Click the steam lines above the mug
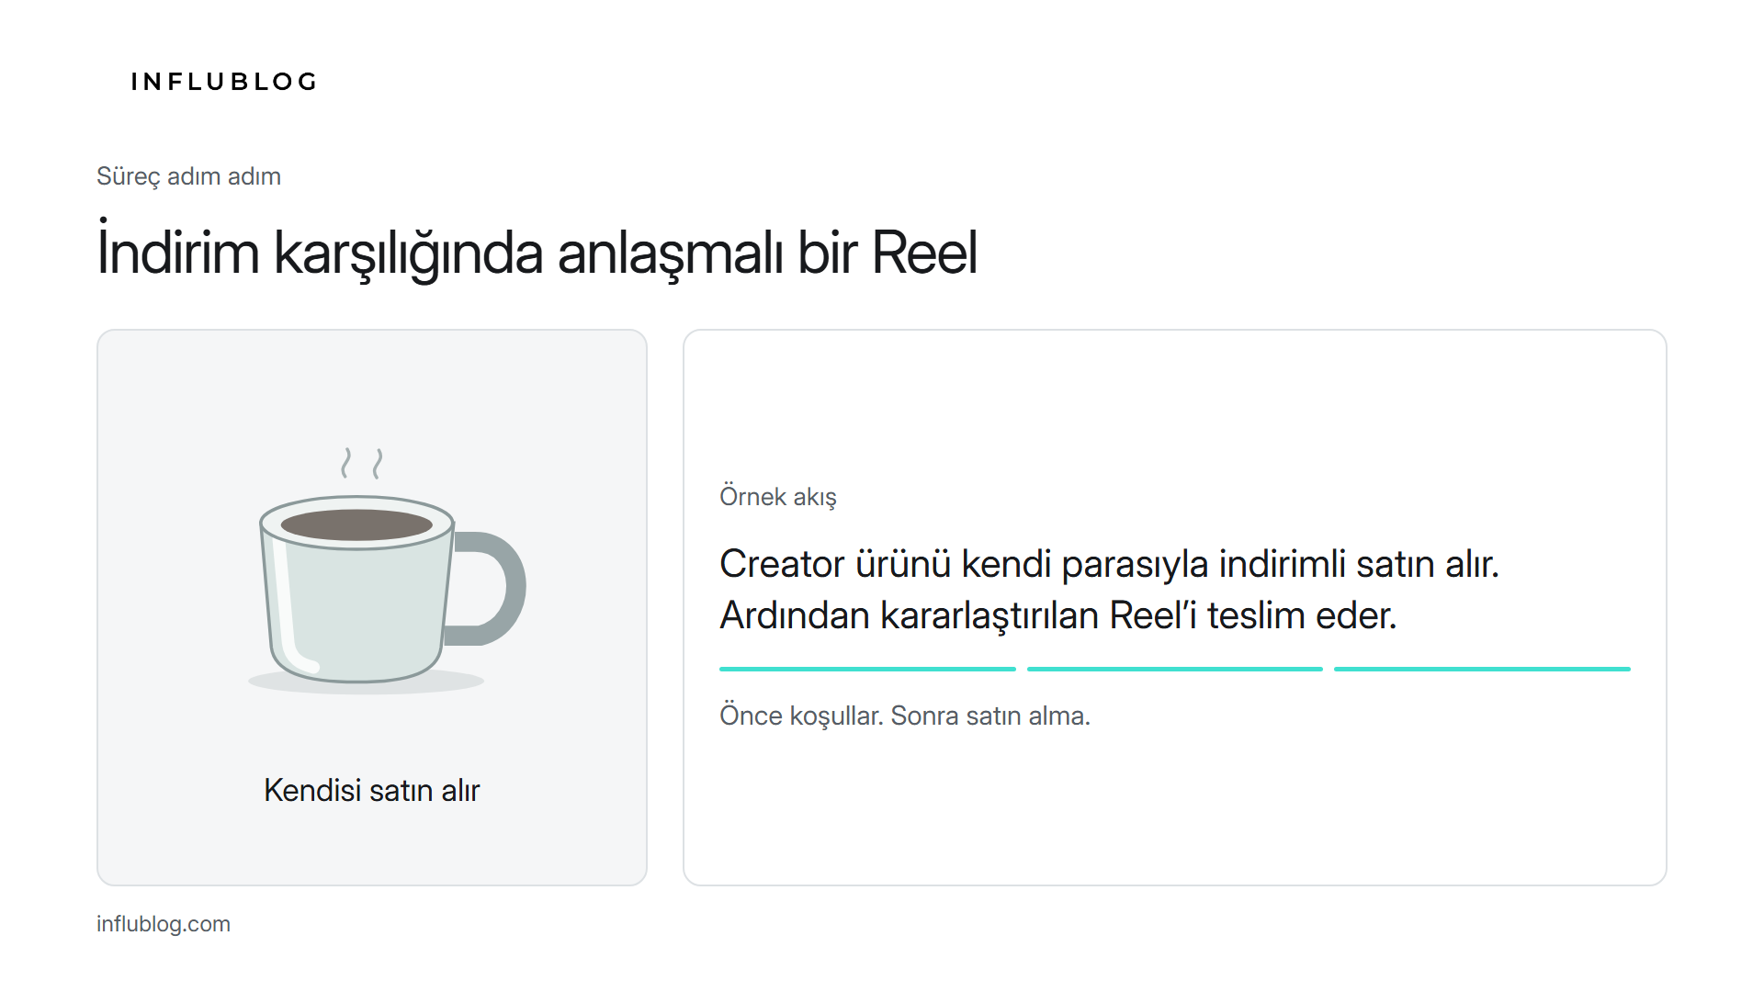Image resolution: width=1764 pixels, height=992 pixels. tap(362, 463)
